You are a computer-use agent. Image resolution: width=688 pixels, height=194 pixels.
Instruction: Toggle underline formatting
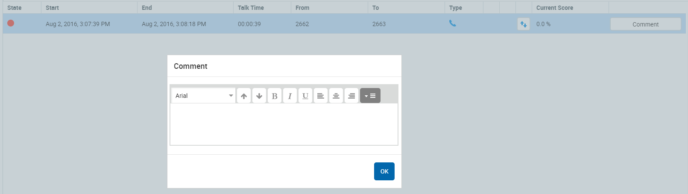coord(305,96)
